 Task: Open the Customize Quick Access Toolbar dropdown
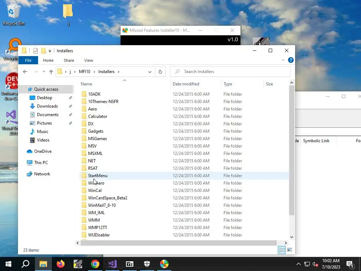[50, 51]
